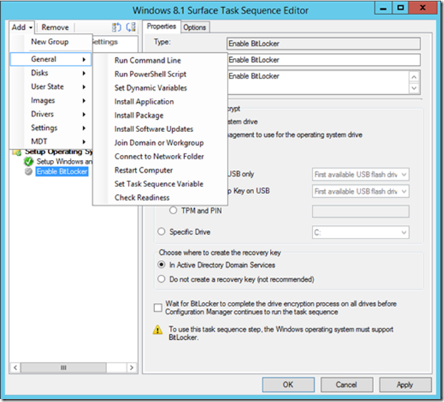The height and width of the screenshot is (402, 444).
Task: Choose Run Command Line
Action: (x=160, y=61)
